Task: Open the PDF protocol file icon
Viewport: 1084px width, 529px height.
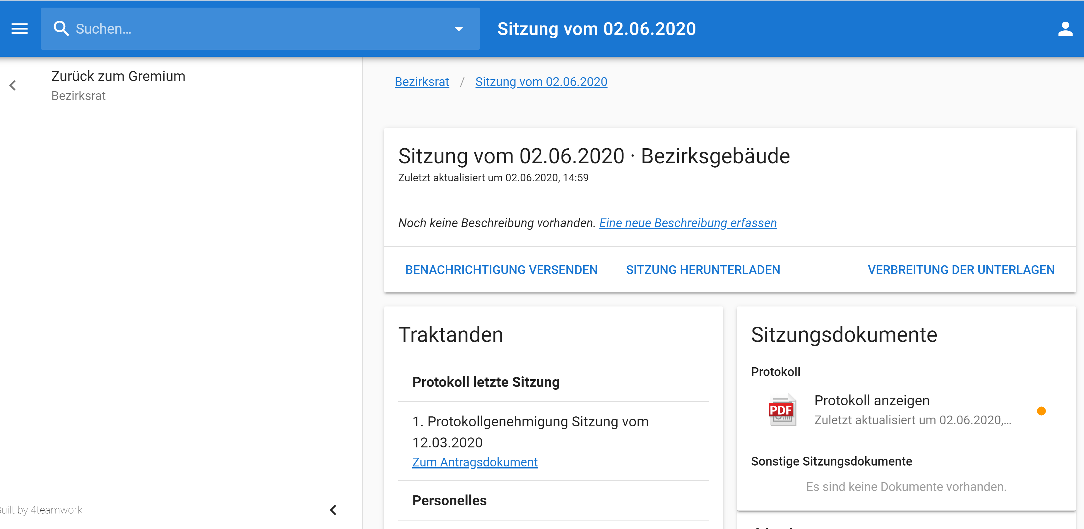Action: tap(782, 410)
